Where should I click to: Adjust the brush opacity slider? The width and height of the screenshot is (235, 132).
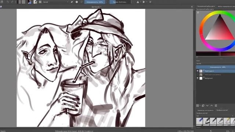tap(95, 2)
